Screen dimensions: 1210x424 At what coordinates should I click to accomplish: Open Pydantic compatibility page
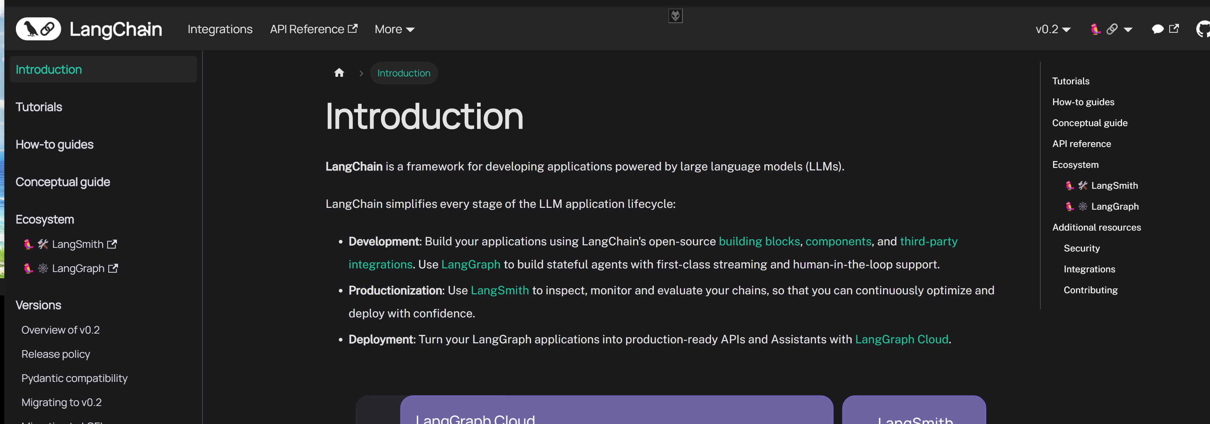click(x=75, y=378)
